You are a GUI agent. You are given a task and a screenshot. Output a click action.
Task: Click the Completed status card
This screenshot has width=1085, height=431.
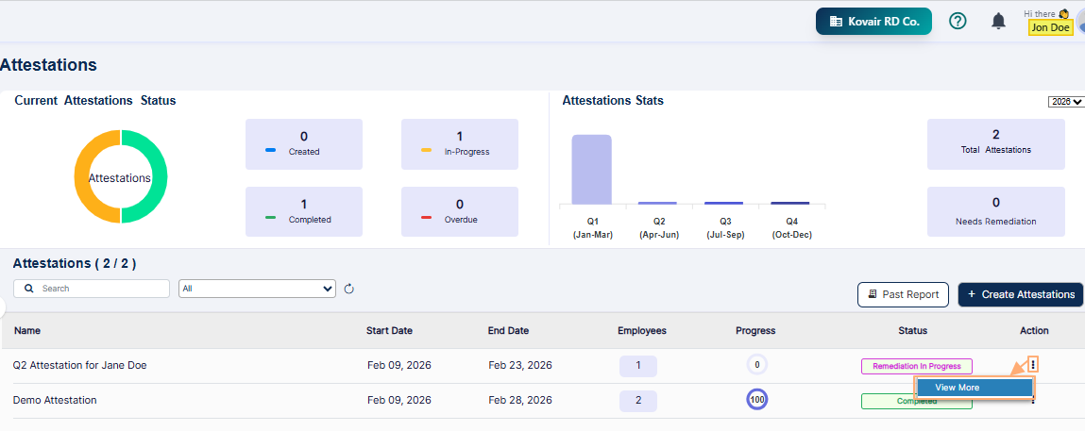[303, 211]
